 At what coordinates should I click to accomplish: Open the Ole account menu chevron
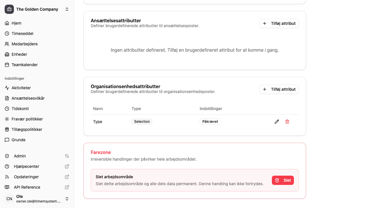tap(67, 199)
